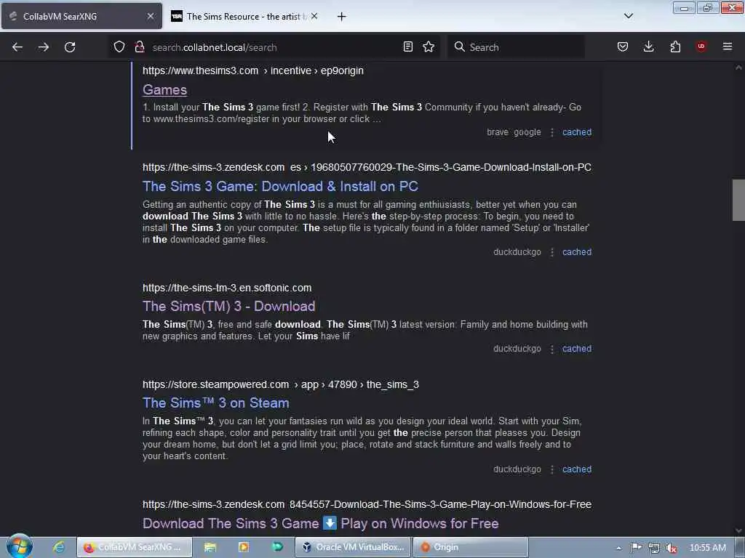Toggle reader view in the address bar

click(x=407, y=46)
